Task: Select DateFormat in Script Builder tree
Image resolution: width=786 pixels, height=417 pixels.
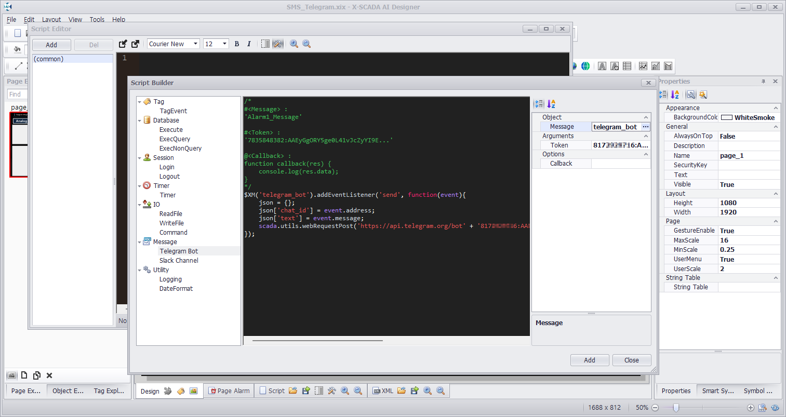Action: tap(176, 289)
